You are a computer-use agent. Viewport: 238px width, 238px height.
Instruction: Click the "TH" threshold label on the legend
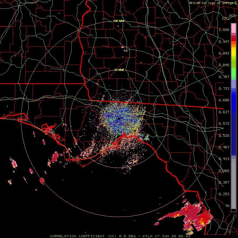tap(227, 206)
